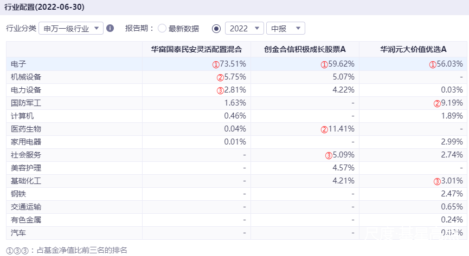Select the 社会服务 row label
469x256 pixels.
[x=26, y=155]
